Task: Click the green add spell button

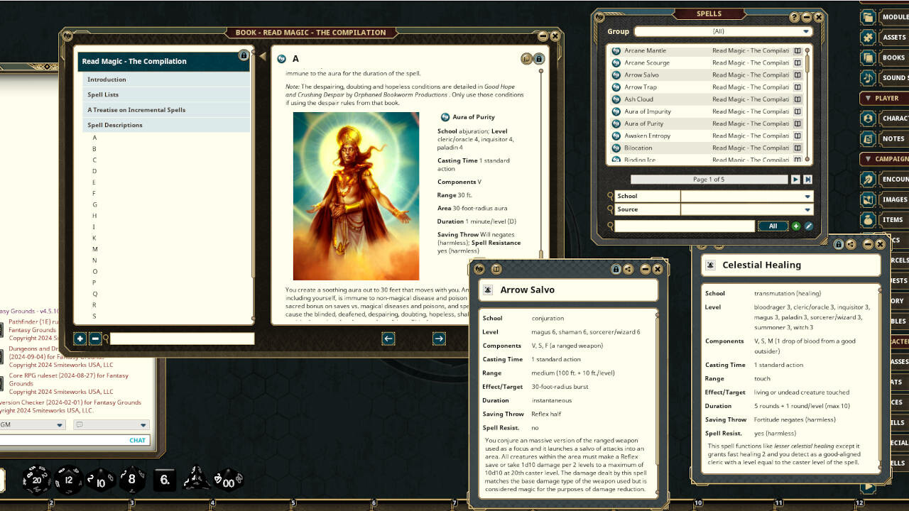Action: click(795, 226)
